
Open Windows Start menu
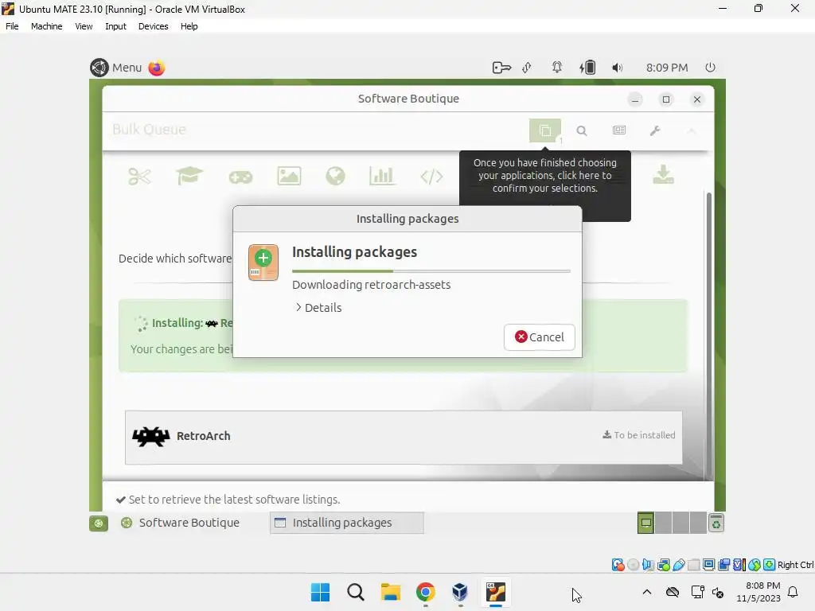320,592
